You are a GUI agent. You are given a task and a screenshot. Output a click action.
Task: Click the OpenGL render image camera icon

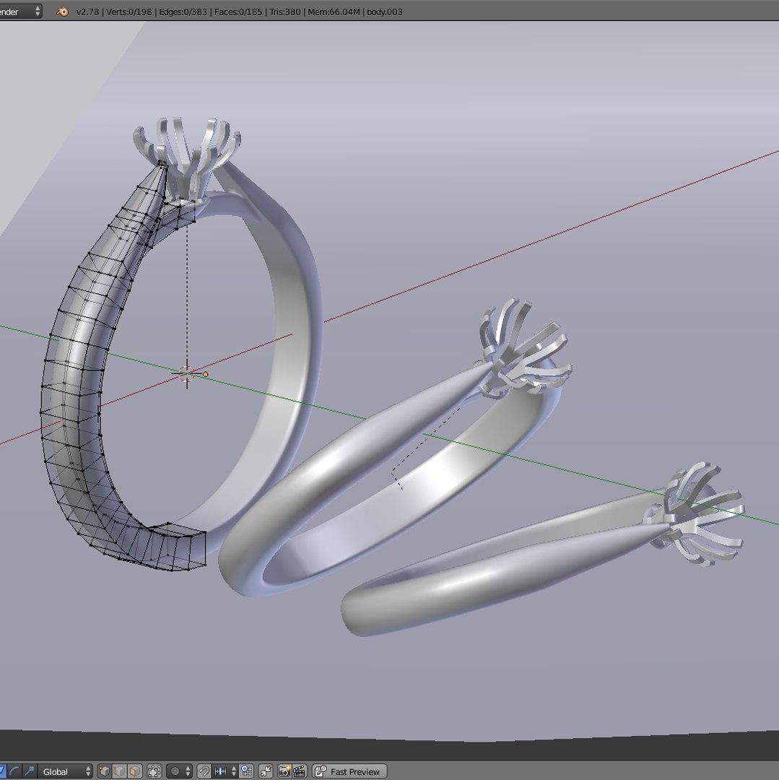(284, 771)
